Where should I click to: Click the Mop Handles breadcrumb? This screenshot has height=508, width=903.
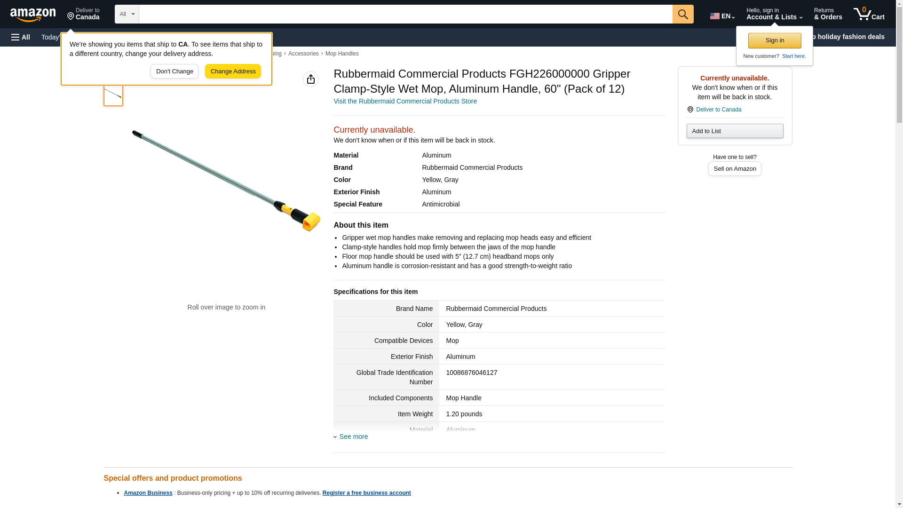point(341,54)
